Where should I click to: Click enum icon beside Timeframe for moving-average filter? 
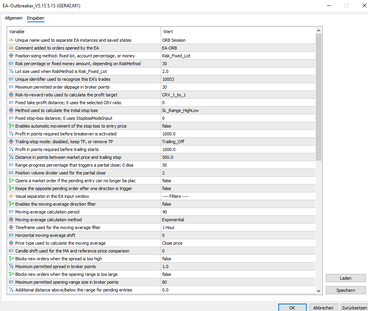tap(11, 227)
